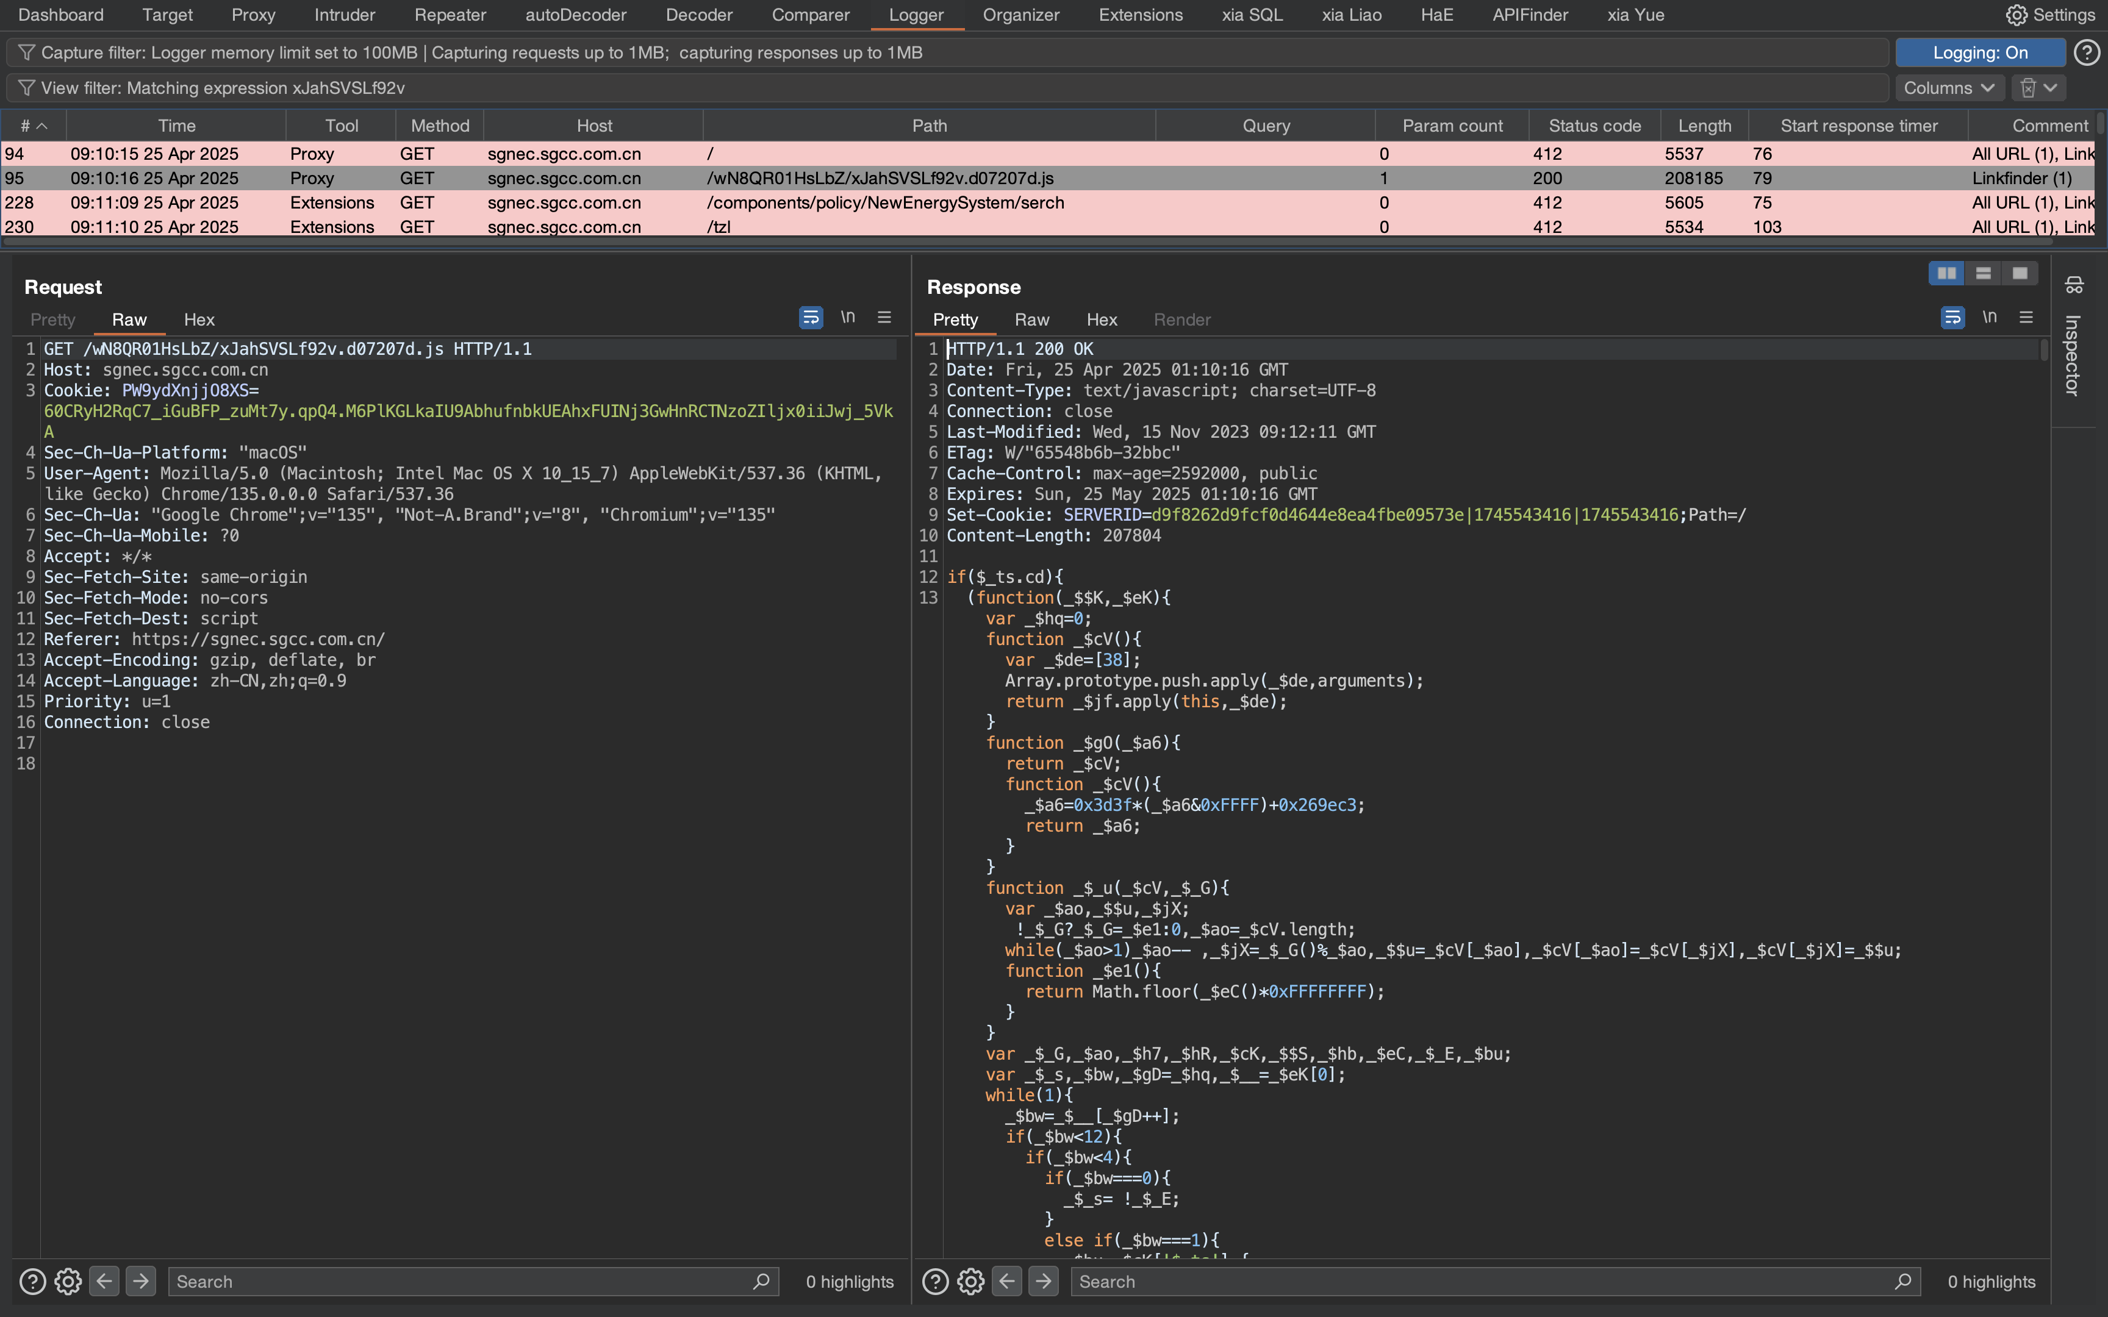Select combined tab layout icon

tap(2020, 274)
